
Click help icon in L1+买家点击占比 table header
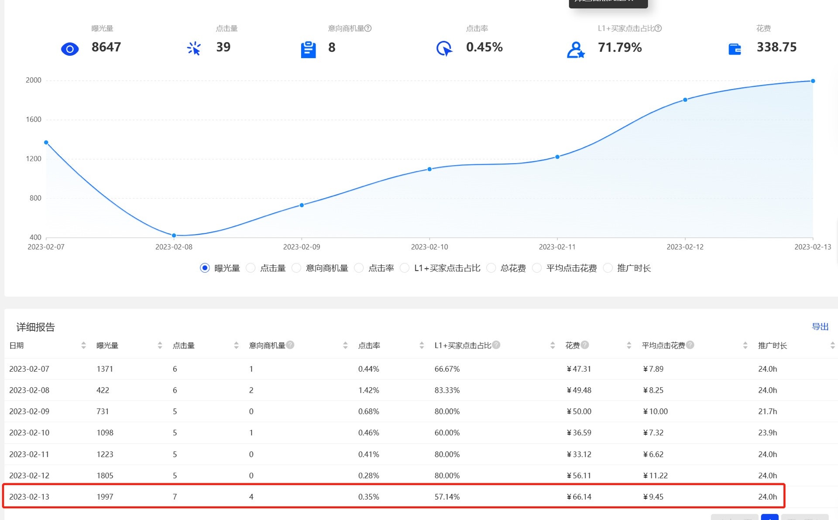click(x=496, y=345)
